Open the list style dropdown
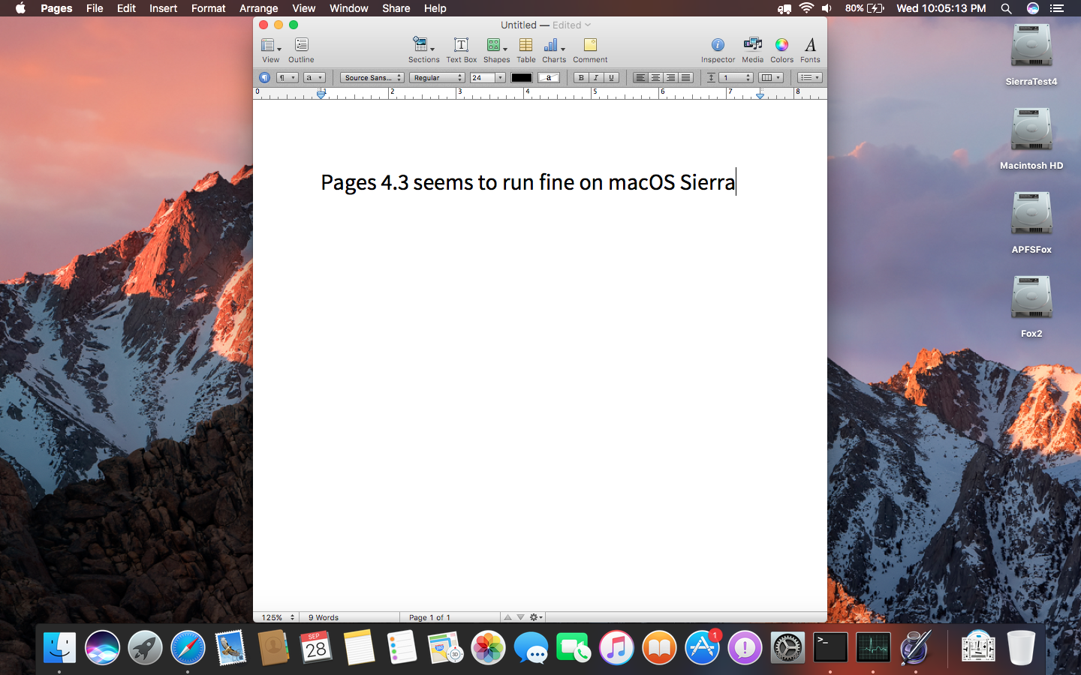The image size is (1081, 675). 809,77
